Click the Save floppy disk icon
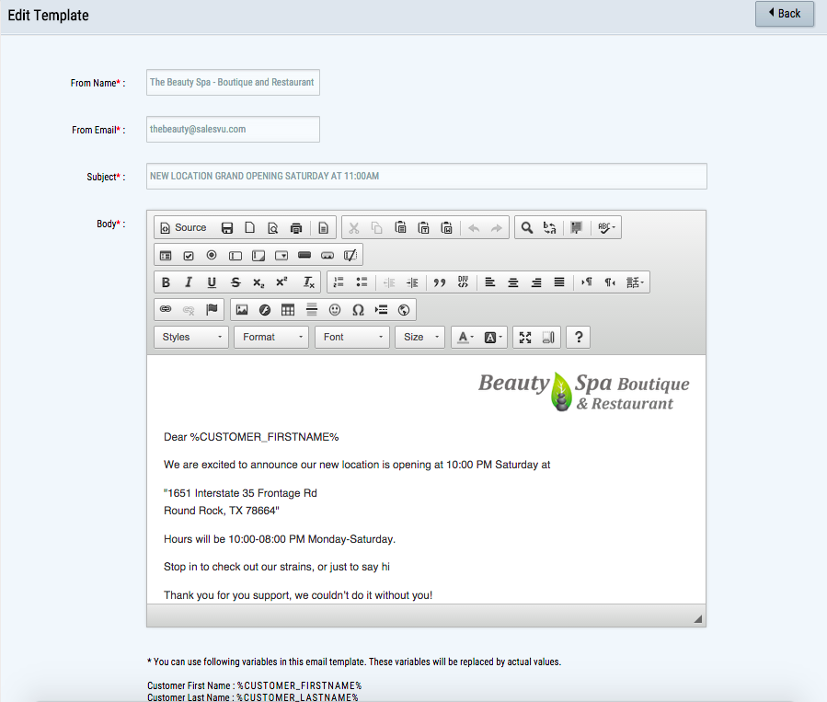This screenshot has height=702, width=827. coord(227,228)
